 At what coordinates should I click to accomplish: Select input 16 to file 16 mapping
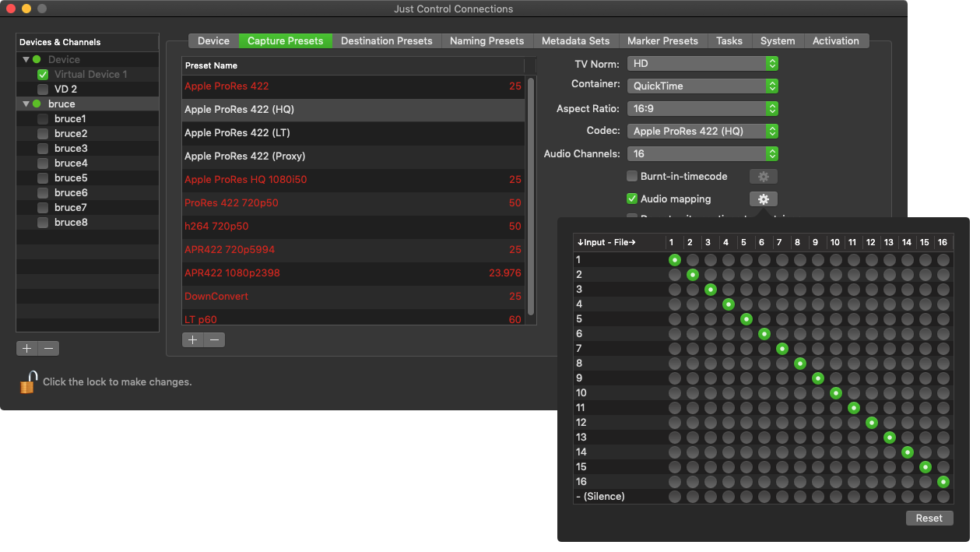(943, 481)
